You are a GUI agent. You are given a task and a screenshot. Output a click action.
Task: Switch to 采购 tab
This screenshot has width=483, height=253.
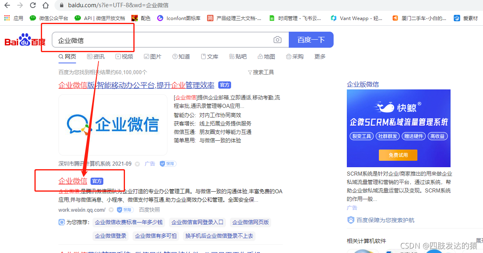[295, 57]
